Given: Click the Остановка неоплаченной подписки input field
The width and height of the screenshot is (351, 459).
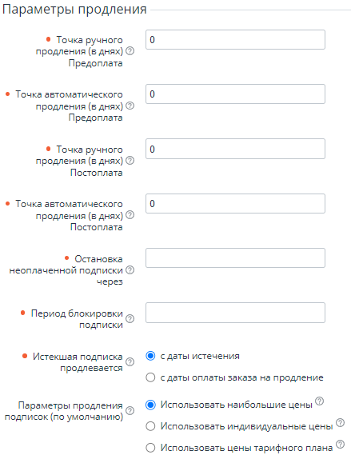Looking at the screenshot, I should pyautogui.click(x=235, y=258).
